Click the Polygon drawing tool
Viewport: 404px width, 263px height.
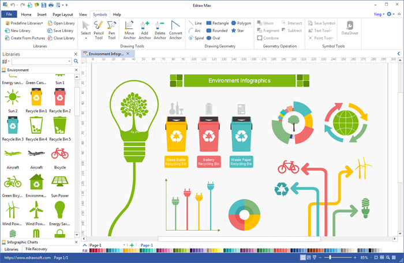tap(241, 23)
